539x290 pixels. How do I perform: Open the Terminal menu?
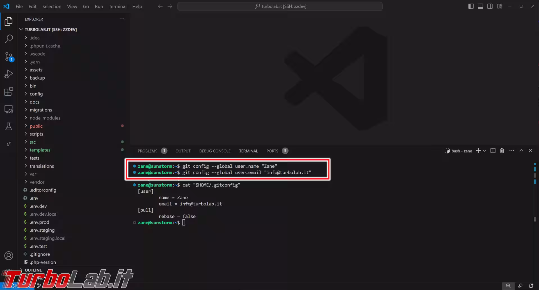click(x=117, y=6)
